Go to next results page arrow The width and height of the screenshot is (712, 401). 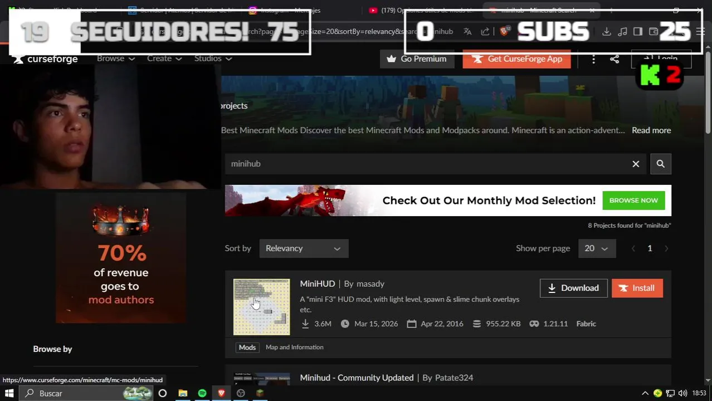[x=666, y=248]
